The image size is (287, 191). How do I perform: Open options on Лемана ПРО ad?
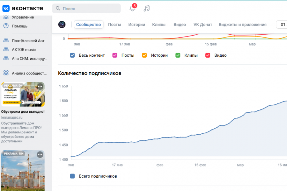click(x=40, y=87)
